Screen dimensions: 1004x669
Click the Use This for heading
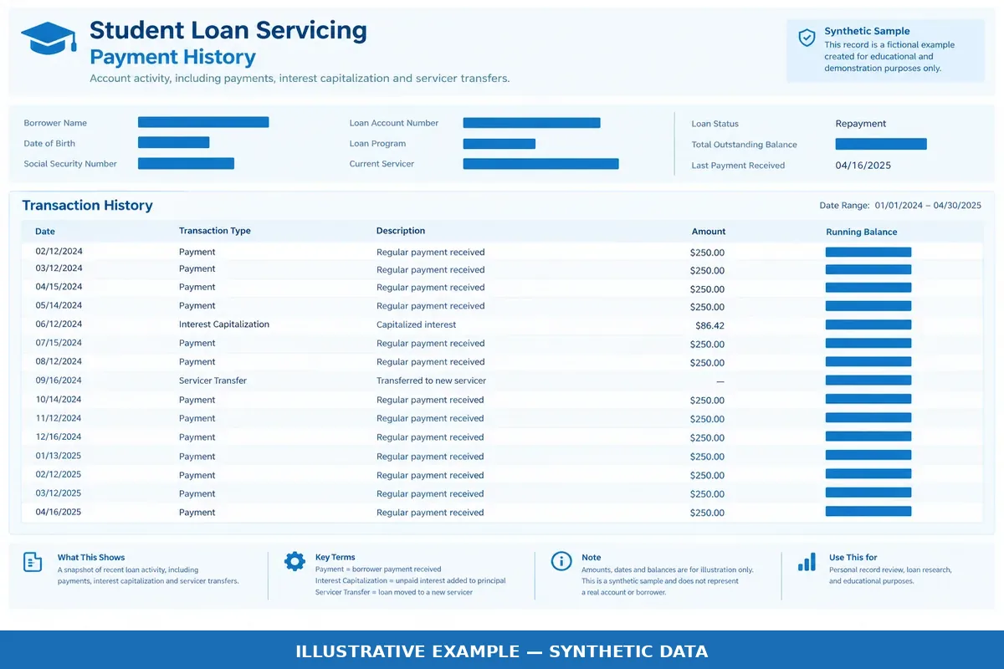pos(853,557)
